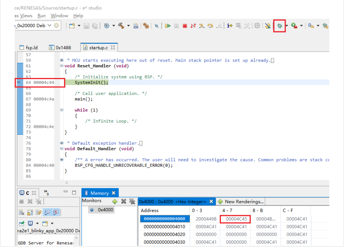Click memory address row 0000000000004010

pyautogui.click(x=164, y=227)
